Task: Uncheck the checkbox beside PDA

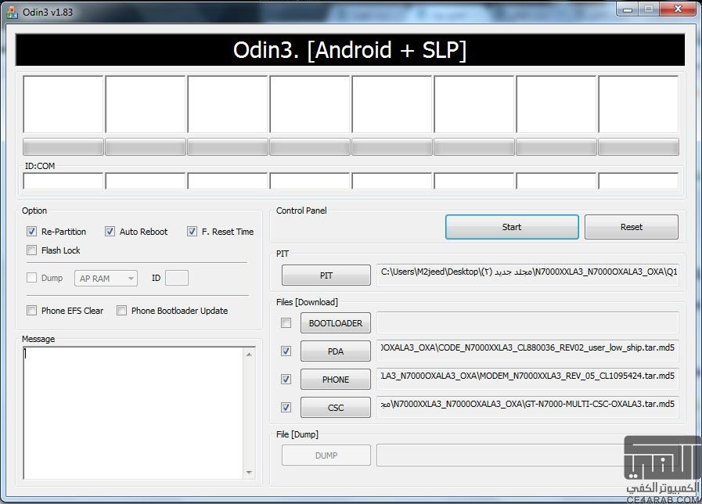Action: pyautogui.click(x=286, y=351)
